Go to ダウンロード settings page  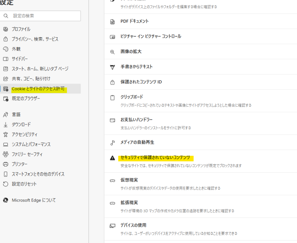point(21,124)
